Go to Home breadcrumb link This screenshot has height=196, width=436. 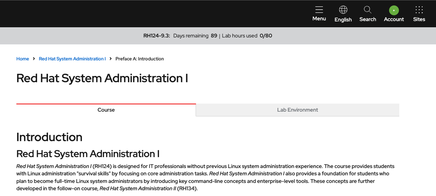pyautogui.click(x=23, y=58)
